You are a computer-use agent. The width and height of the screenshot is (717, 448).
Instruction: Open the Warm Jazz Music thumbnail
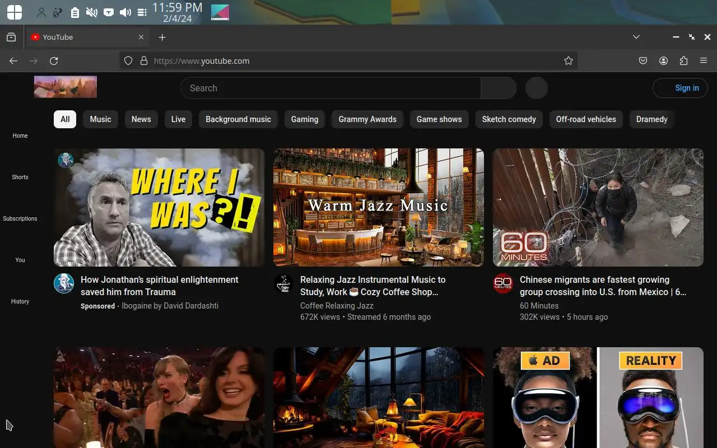379,207
